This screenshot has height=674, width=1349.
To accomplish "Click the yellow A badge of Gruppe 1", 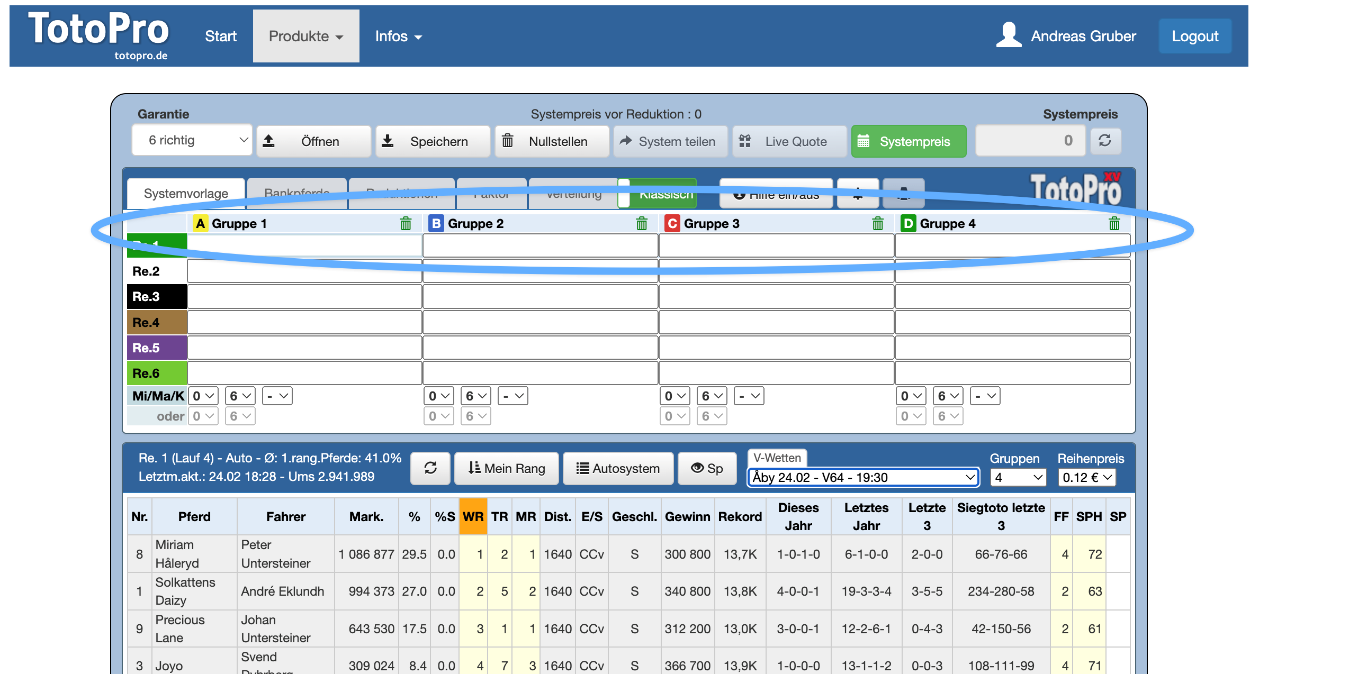I will (x=200, y=224).
